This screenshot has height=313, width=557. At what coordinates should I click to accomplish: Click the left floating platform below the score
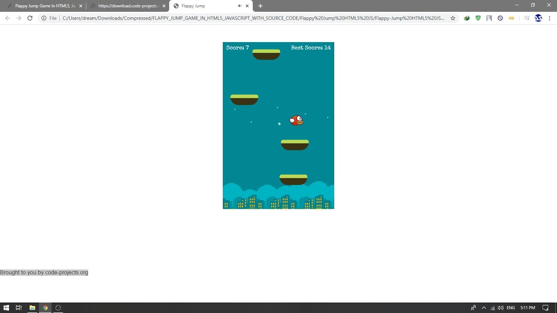244,100
